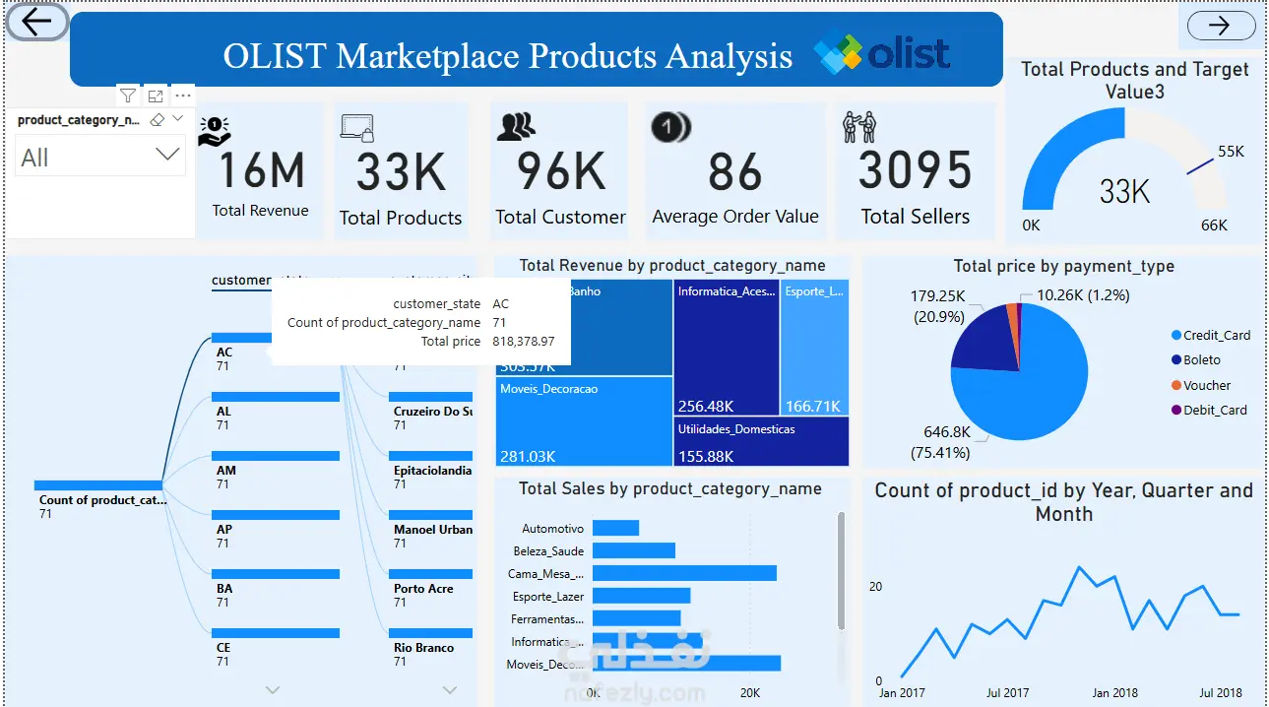Click the Esporte_Lazer bar
Screen dimensions: 1269x707
click(x=641, y=596)
